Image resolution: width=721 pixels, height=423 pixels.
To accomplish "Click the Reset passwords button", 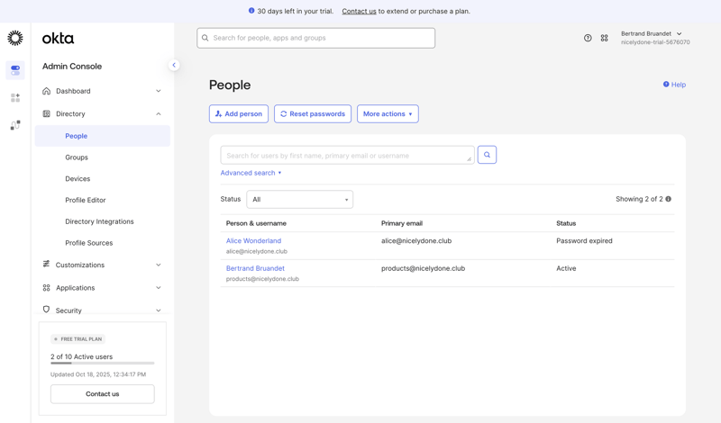I will (x=313, y=114).
